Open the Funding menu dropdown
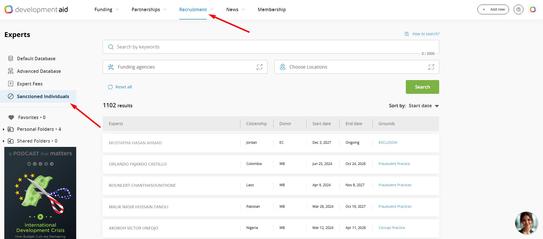 [x=106, y=9]
